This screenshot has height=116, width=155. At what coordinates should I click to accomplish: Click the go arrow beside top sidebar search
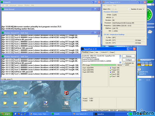[153, 5]
